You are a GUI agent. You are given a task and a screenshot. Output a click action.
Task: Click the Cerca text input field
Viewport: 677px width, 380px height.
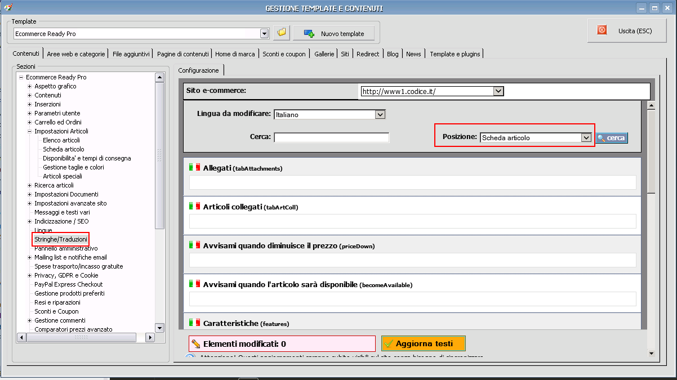coord(332,137)
